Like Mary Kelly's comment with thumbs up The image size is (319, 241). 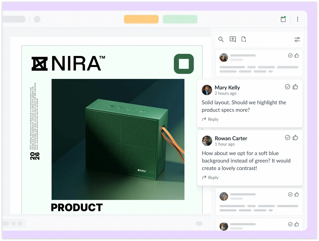(295, 87)
